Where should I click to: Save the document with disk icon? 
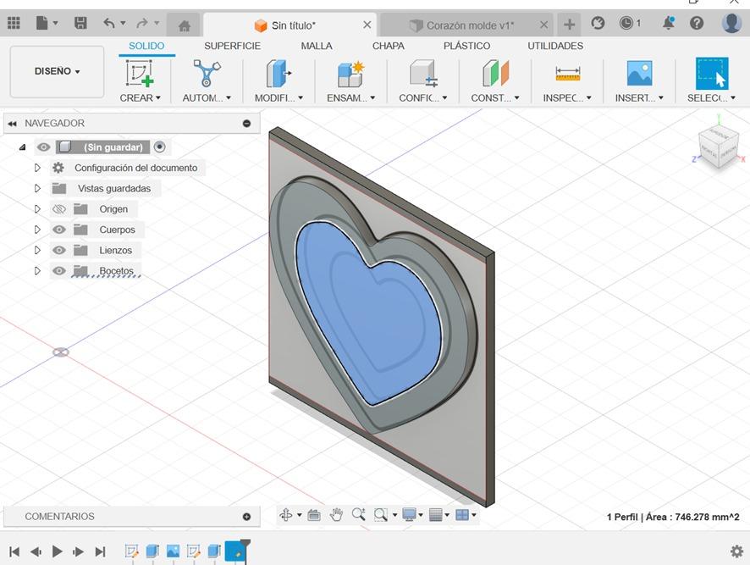click(80, 23)
